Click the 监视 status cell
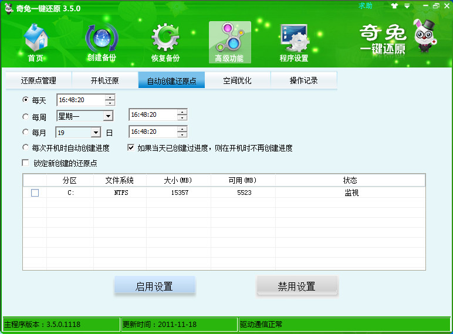Screen dimensions: 453x334 [351, 193]
